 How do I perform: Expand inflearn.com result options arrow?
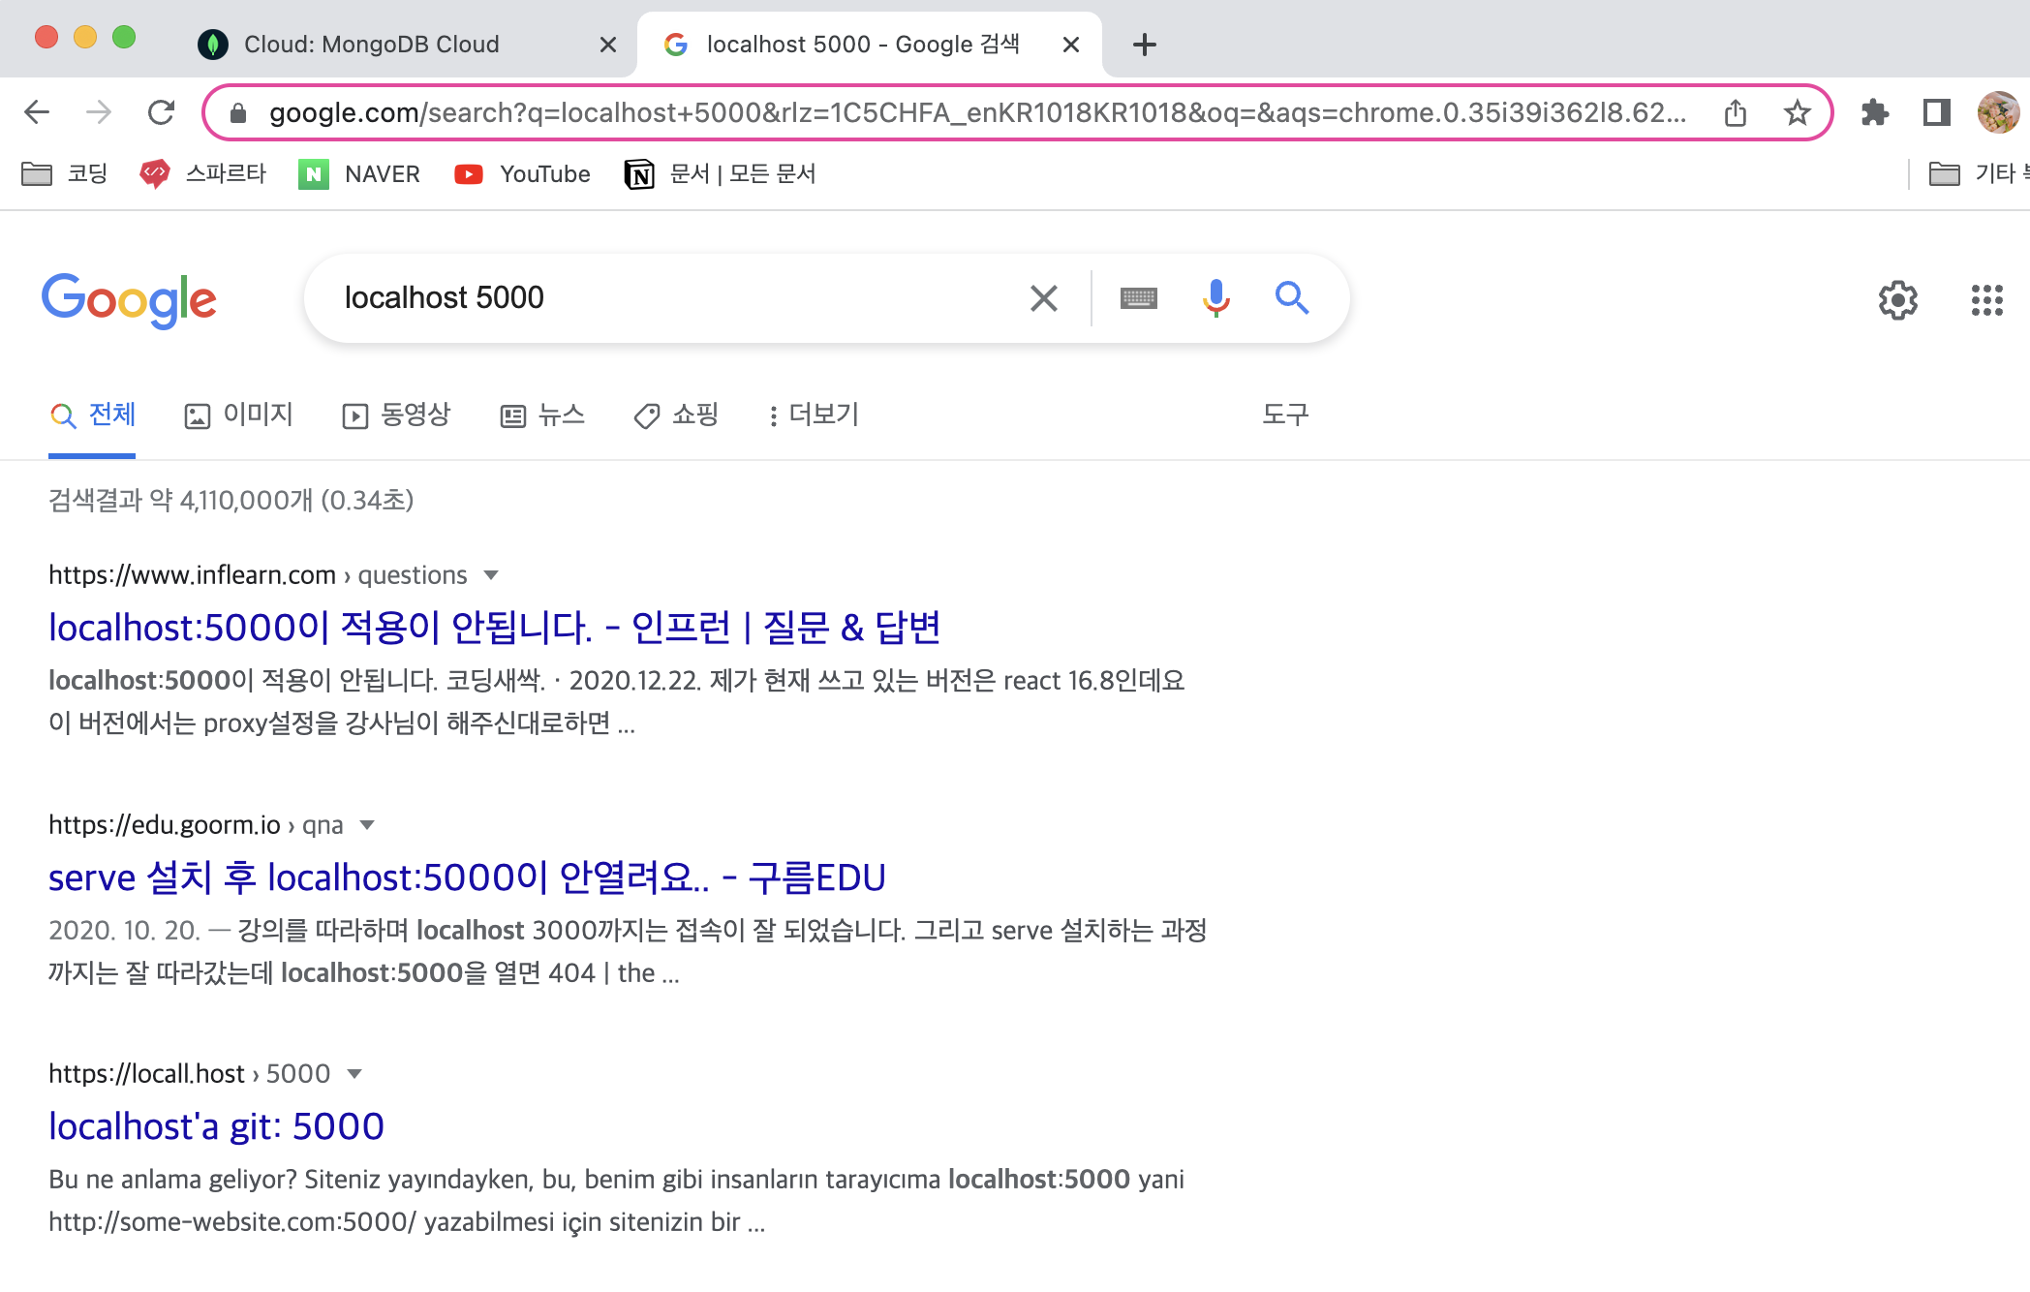pyautogui.click(x=491, y=575)
